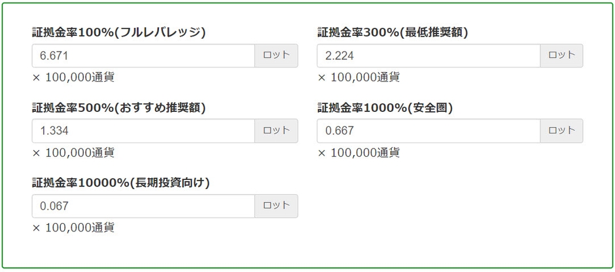The height and width of the screenshot is (272, 615).
Task: Click the ロット addon next to 0.667
Action: 561,131
